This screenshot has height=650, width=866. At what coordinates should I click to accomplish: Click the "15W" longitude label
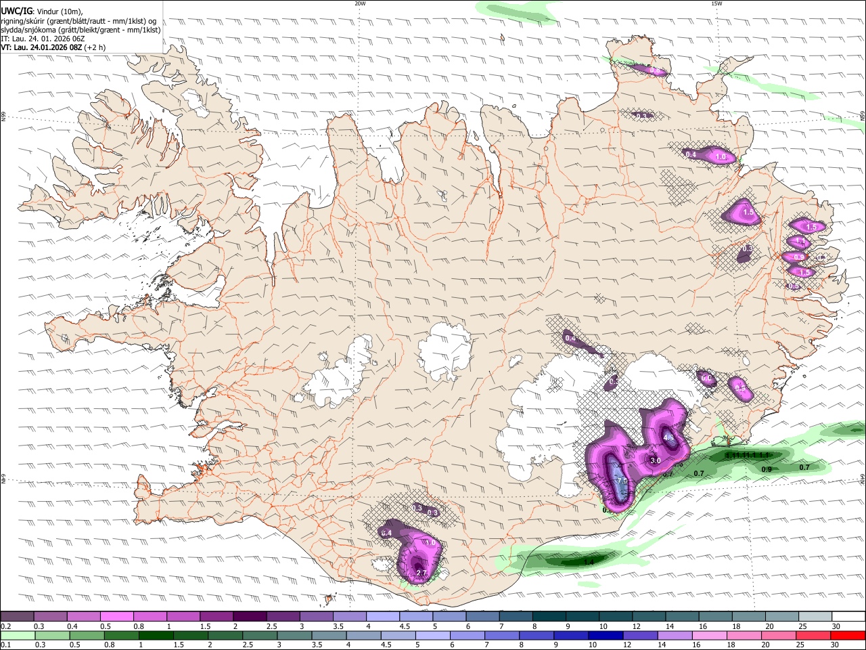point(716,3)
